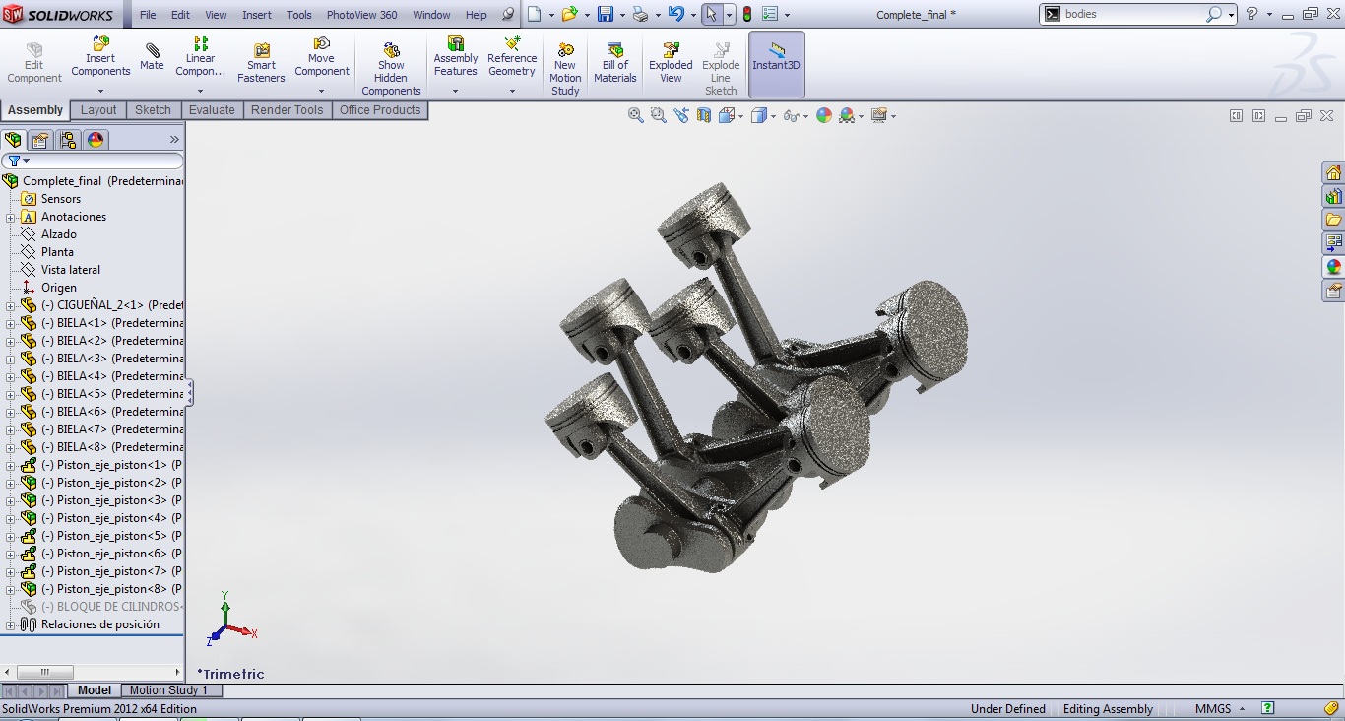
Task: Click the Undo icon
Action: click(x=675, y=14)
